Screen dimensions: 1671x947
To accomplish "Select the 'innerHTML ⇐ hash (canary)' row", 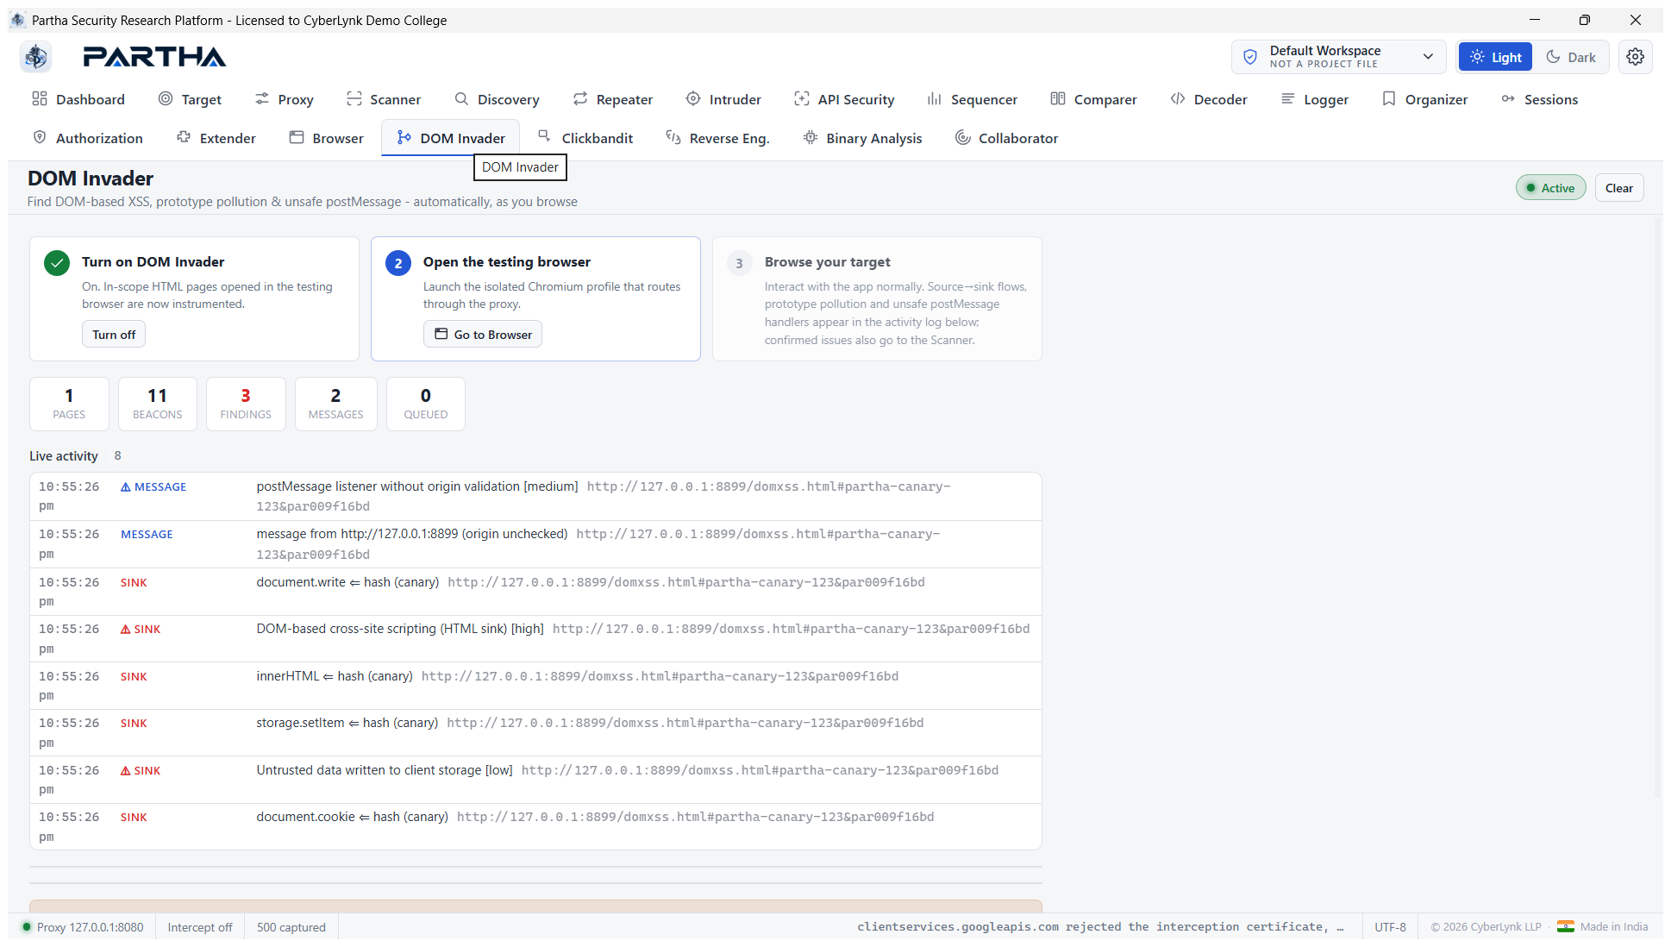I will [x=535, y=686].
